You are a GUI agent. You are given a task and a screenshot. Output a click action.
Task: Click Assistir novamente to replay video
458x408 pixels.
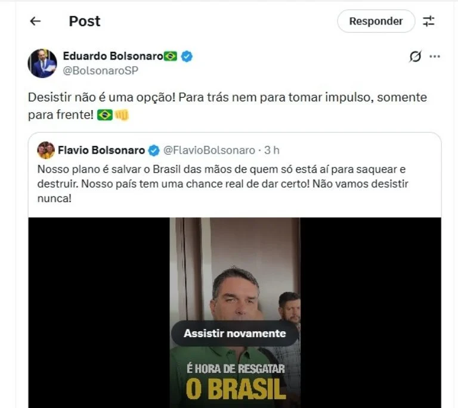click(x=234, y=334)
